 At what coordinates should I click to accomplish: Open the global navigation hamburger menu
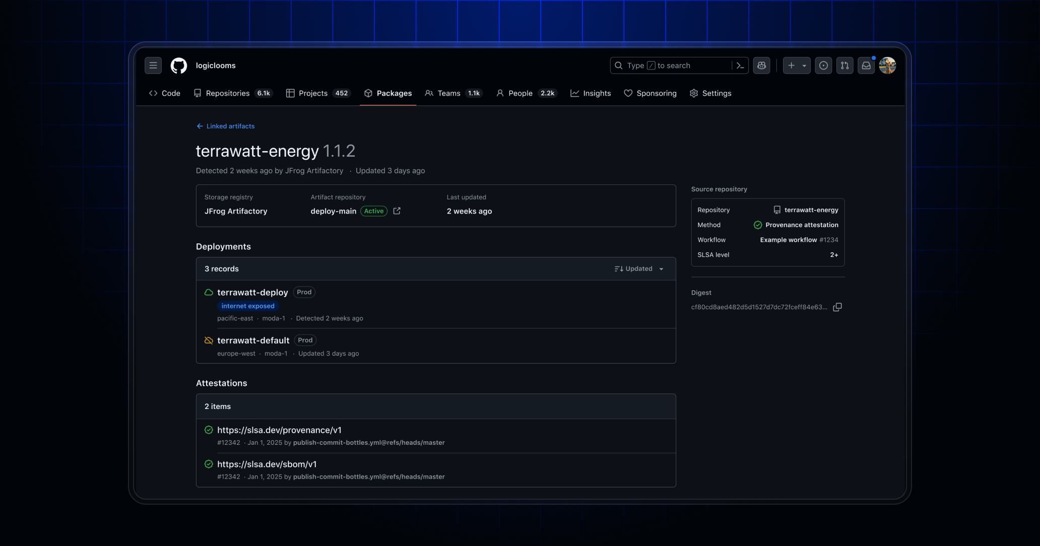tap(153, 65)
